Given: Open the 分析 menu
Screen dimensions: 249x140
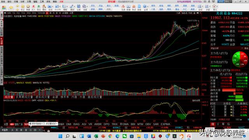Looking at the screenshot, I should 23,2.
